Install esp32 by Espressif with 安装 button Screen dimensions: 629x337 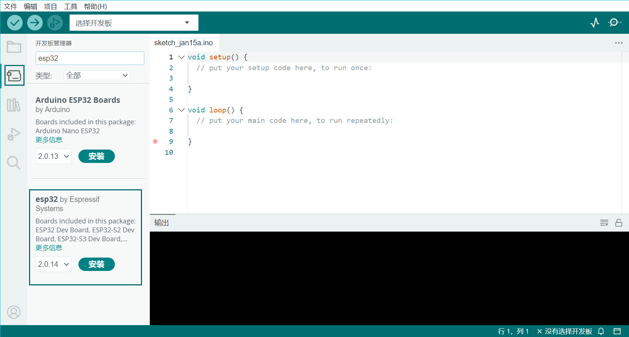click(x=97, y=264)
